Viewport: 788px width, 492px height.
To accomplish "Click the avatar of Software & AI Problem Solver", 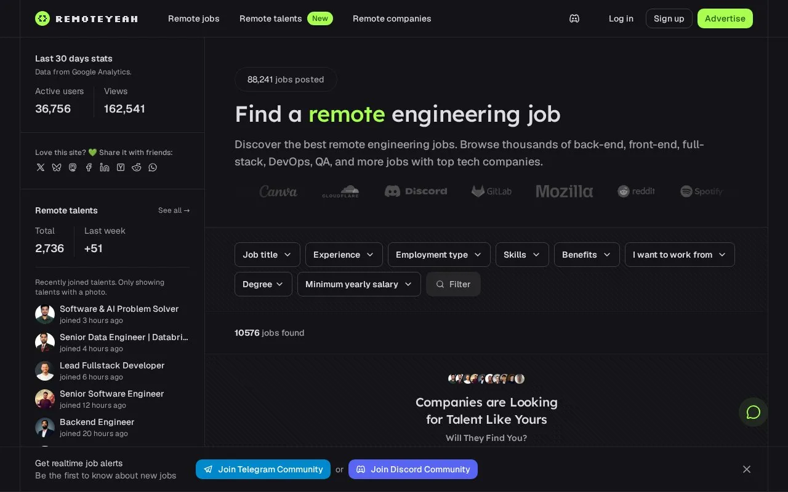I will [45, 314].
